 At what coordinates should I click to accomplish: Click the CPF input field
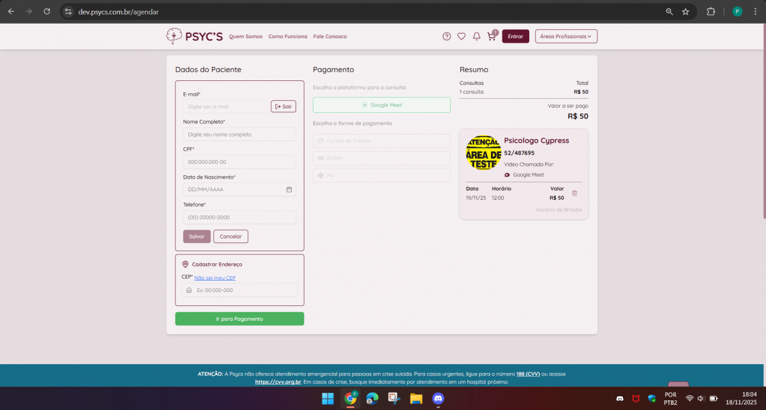point(239,162)
